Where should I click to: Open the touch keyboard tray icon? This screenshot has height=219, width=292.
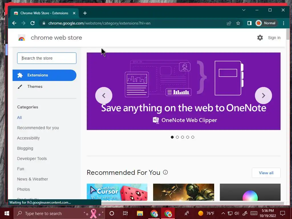(254, 213)
